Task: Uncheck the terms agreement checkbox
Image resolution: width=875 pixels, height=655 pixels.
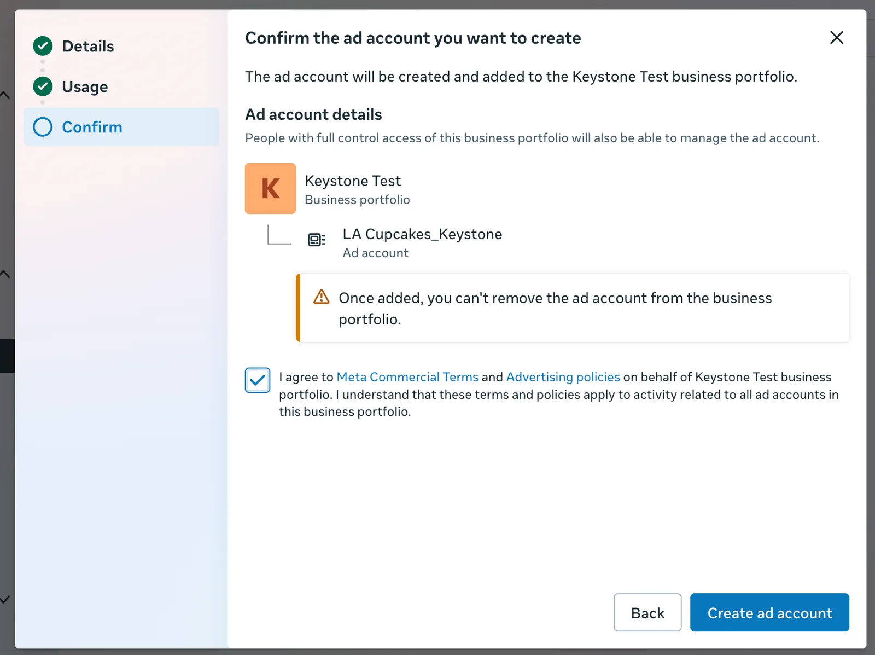Action: (x=258, y=380)
